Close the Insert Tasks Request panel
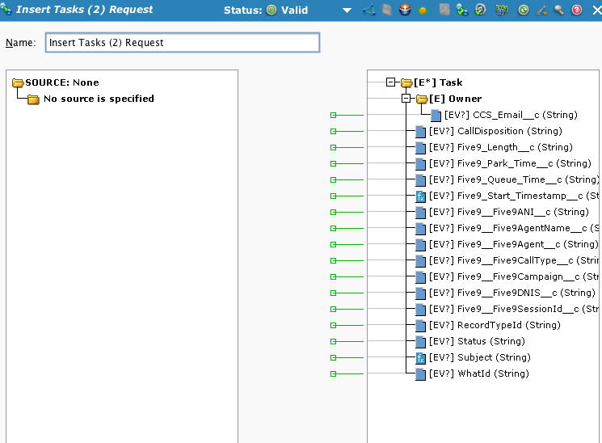 click(x=595, y=10)
